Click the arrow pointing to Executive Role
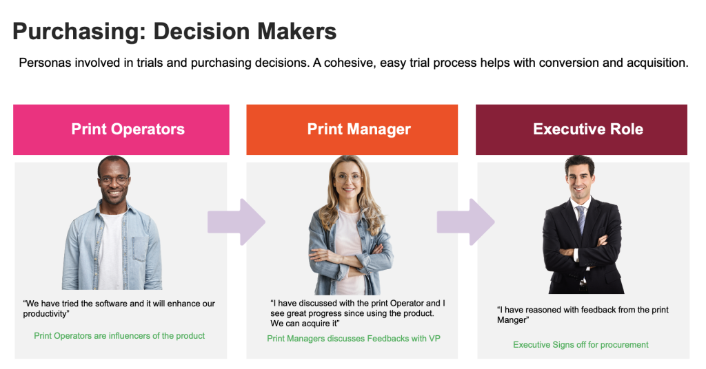The image size is (706, 369). coord(465,222)
